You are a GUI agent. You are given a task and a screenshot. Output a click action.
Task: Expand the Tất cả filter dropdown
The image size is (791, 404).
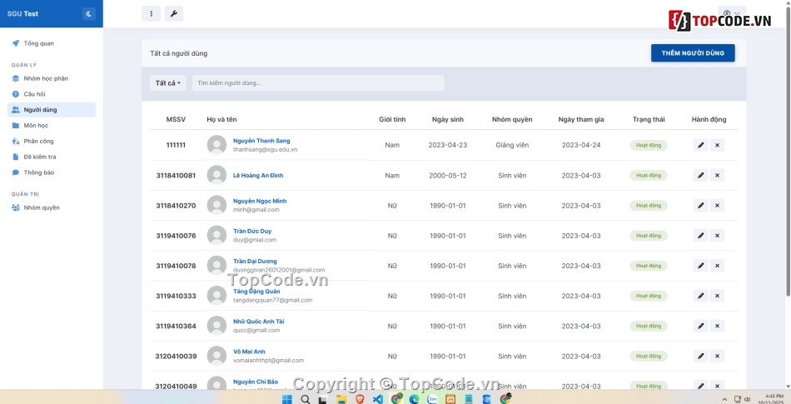coord(168,83)
